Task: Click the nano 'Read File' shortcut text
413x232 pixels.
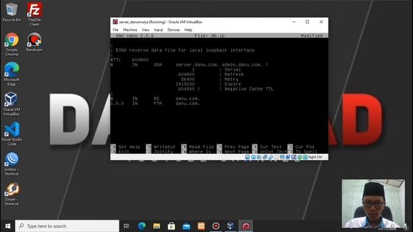Action: click(201, 147)
